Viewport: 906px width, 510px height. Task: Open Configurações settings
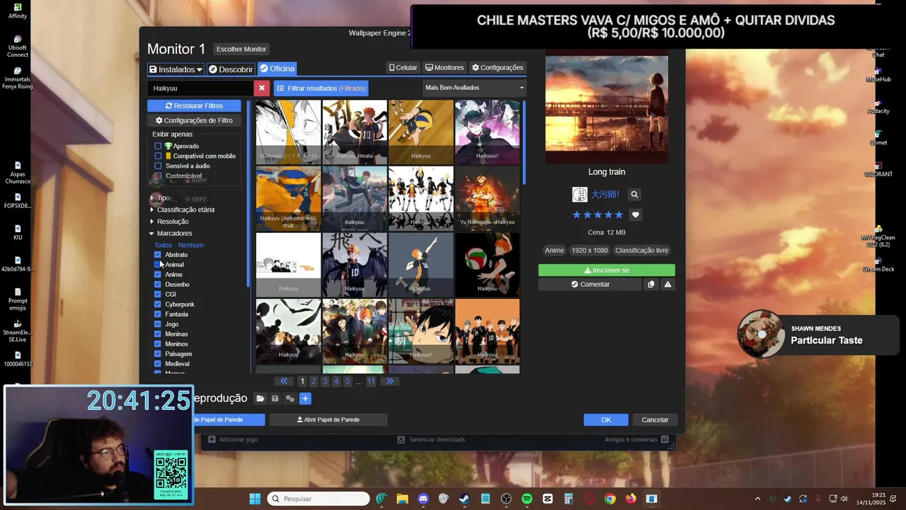pos(498,68)
